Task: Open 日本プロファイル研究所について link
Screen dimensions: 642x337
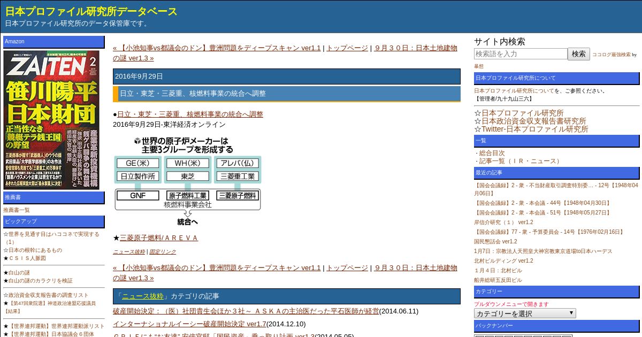Action: point(514,91)
